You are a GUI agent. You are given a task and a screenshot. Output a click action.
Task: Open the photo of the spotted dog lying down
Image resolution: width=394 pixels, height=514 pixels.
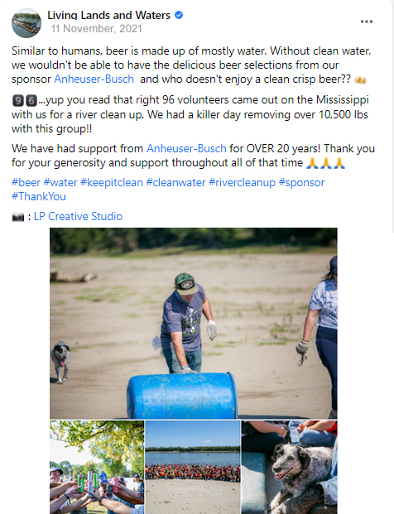pos(289,467)
